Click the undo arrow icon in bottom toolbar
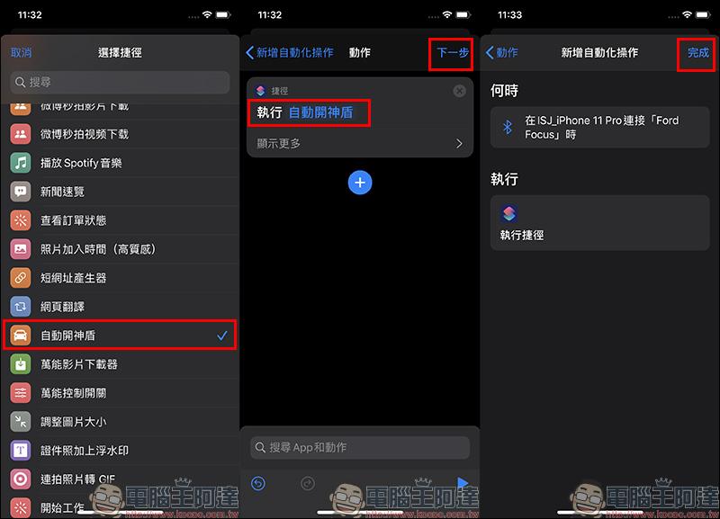The width and height of the screenshot is (720, 519). tap(258, 483)
